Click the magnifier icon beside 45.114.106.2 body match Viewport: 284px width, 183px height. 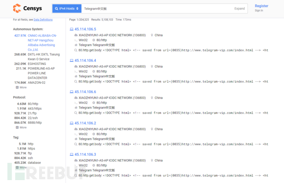coord(76,144)
